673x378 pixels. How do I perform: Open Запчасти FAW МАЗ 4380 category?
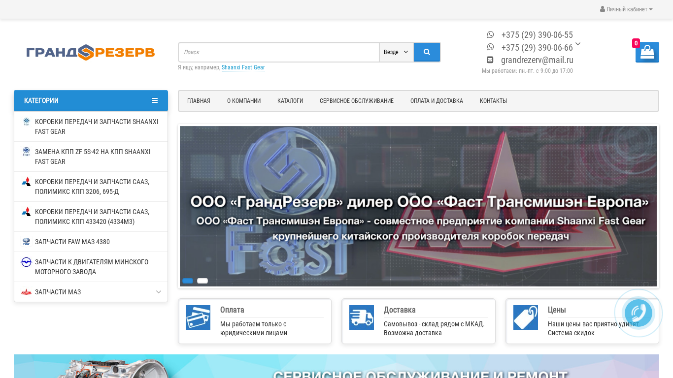72,242
